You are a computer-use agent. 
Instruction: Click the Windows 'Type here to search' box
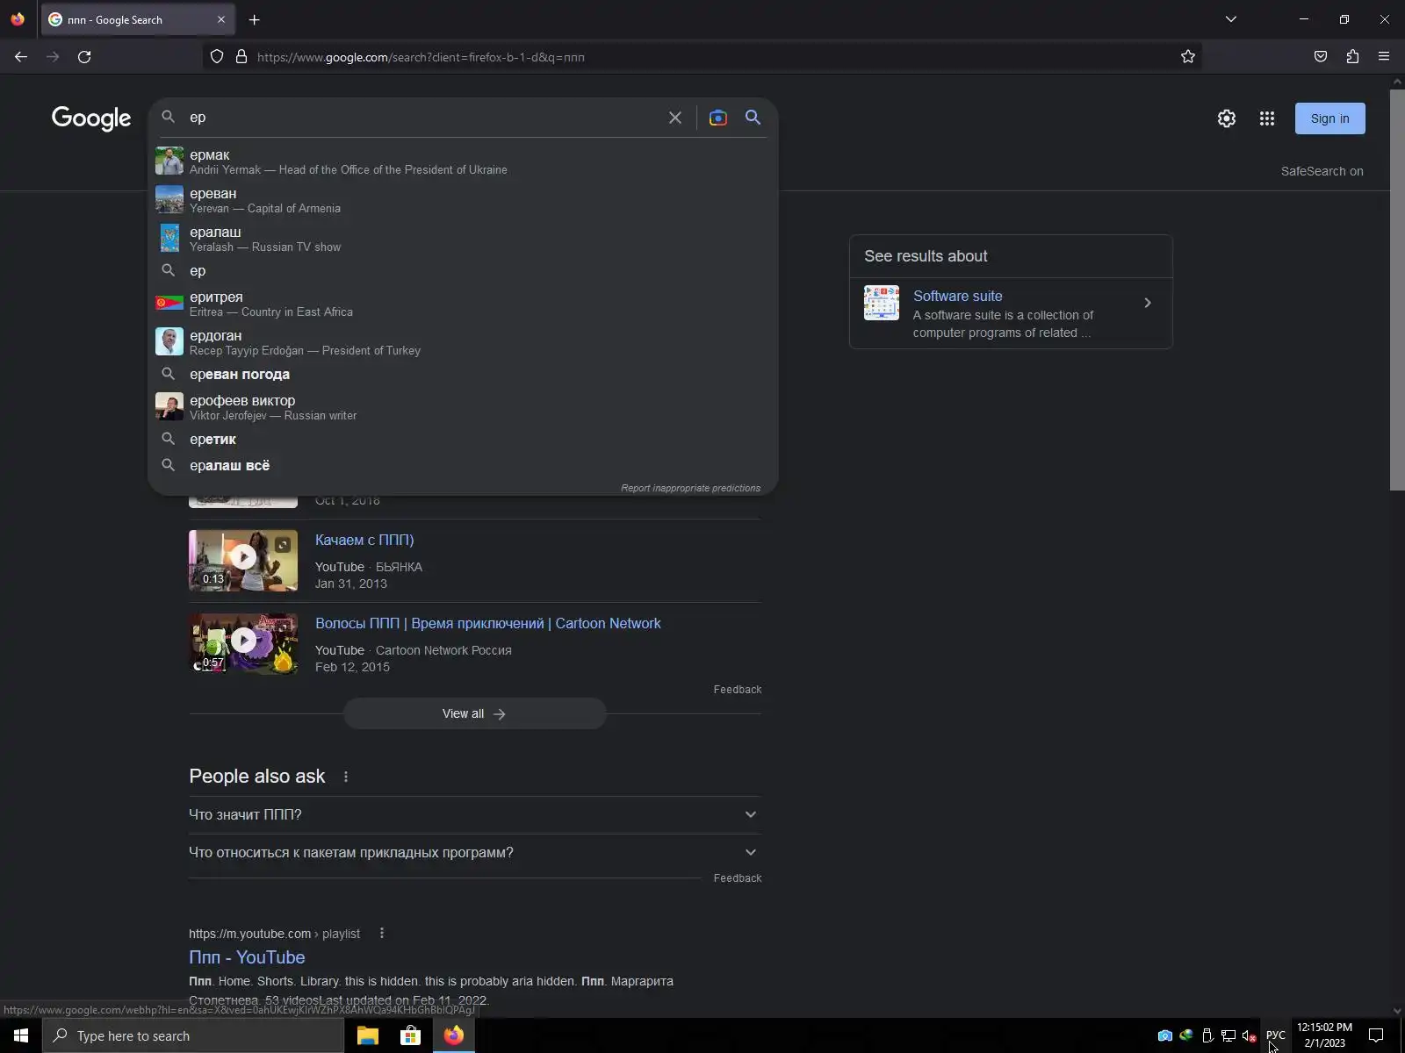point(193,1035)
